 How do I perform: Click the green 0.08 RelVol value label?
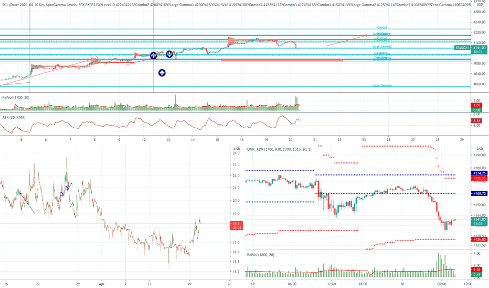click(x=477, y=110)
